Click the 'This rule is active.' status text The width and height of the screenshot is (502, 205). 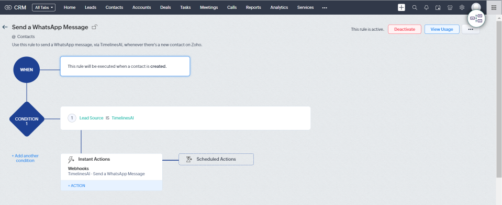click(x=367, y=29)
